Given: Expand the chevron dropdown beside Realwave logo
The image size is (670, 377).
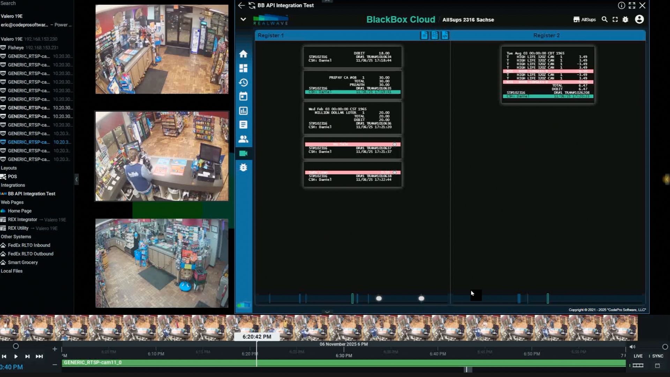Looking at the screenshot, I should [x=243, y=19].
